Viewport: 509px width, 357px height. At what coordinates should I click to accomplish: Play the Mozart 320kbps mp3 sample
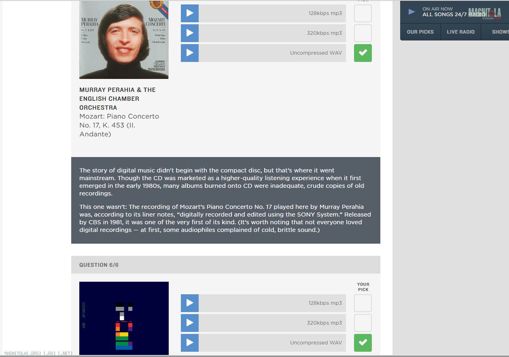190,33
